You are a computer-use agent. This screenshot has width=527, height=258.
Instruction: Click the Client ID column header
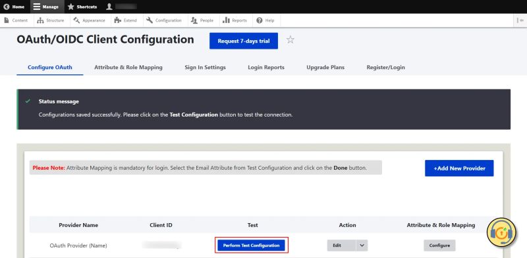[161, 225]
